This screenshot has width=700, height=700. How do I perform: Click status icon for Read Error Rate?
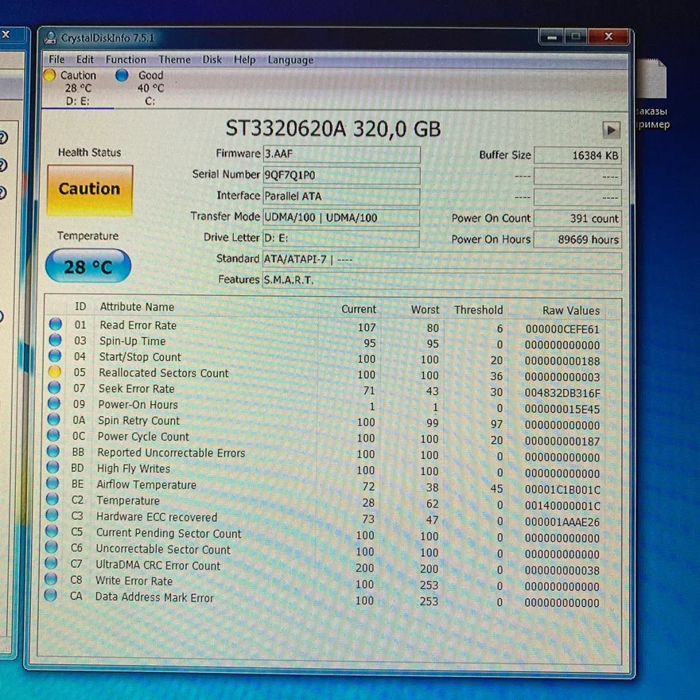(56, 324)
